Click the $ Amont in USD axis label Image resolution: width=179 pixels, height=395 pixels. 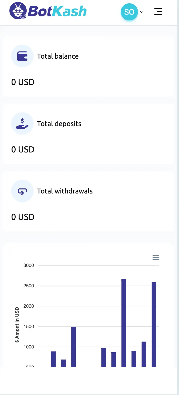(x=17, y=325)
